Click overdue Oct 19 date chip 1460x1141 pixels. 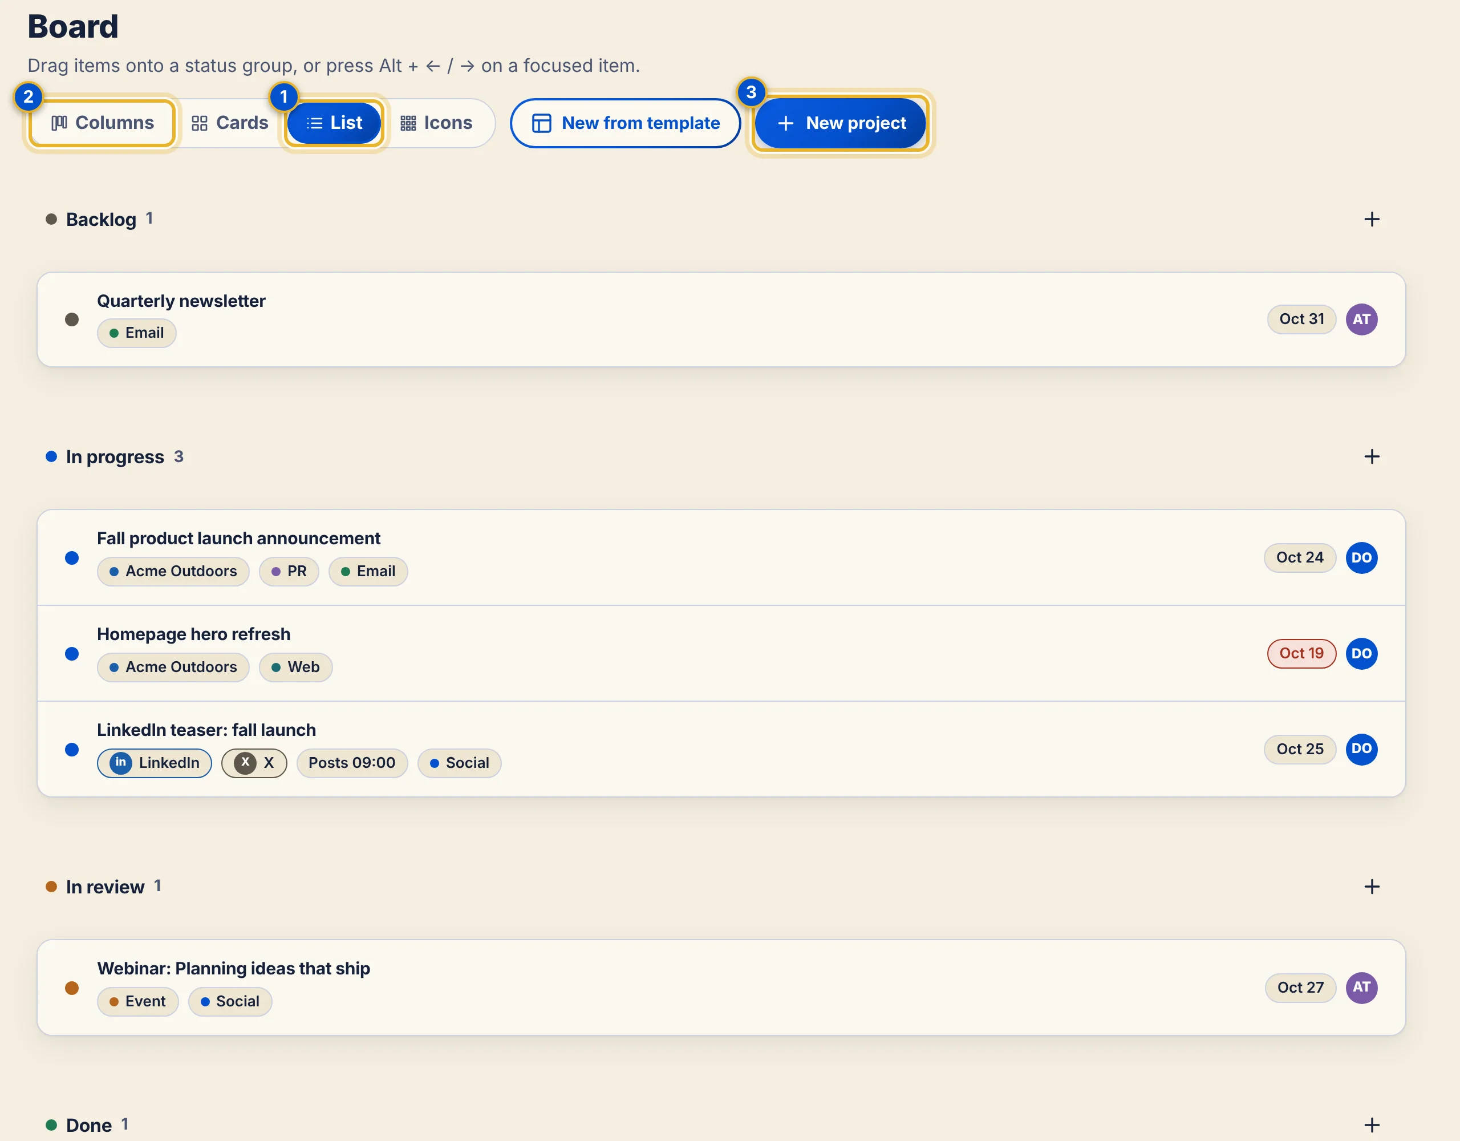(1301, 653)
